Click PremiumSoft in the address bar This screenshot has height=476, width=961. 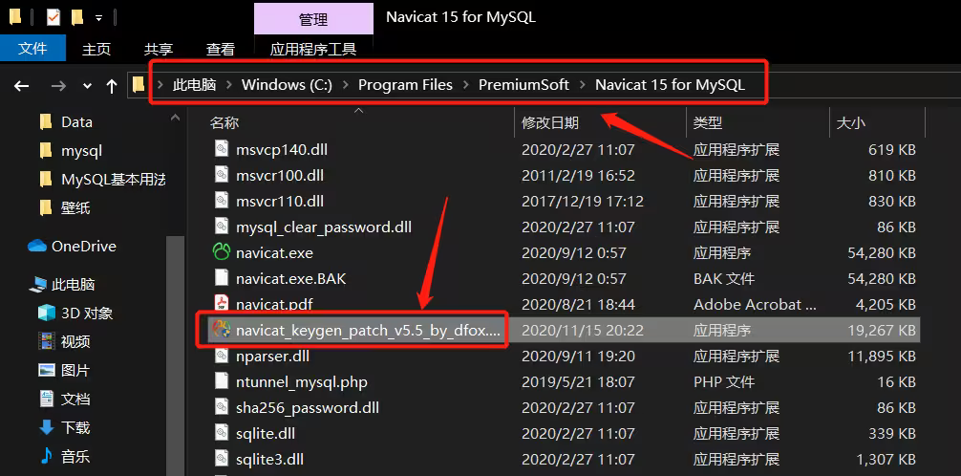[x=524, y=85]
